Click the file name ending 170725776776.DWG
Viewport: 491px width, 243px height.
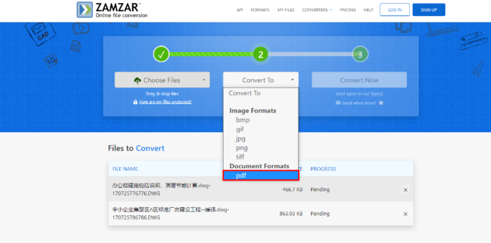click(161, 189)
